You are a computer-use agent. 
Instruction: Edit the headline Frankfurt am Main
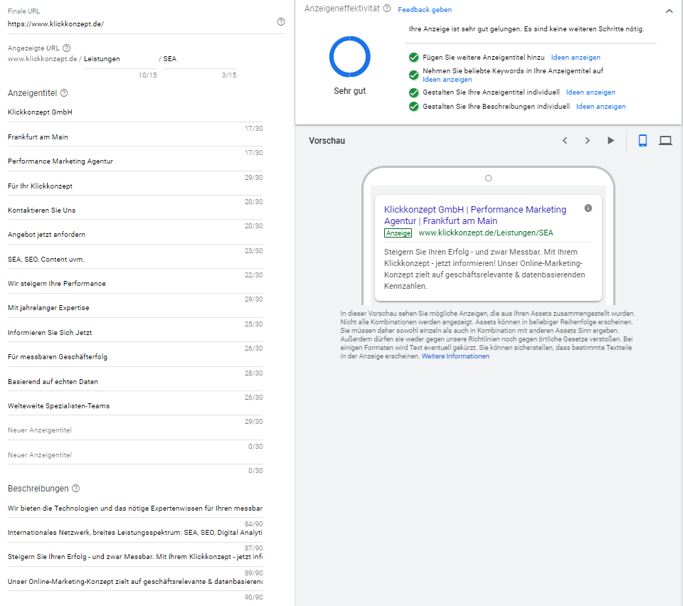click(135, 137)
